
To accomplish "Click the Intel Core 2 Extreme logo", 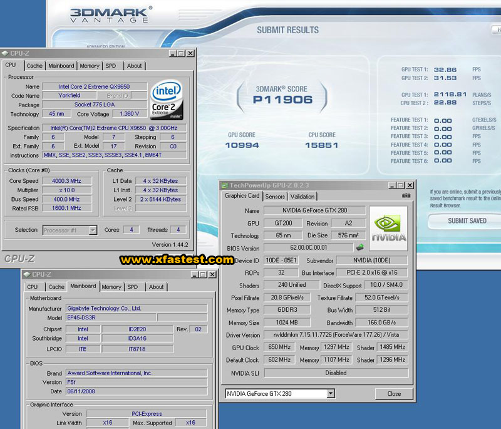I will click(x=167, y=100).
